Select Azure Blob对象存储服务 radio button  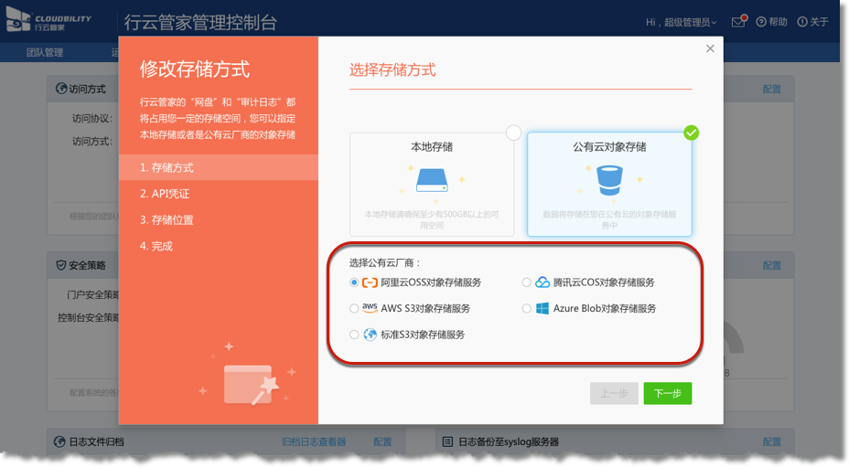coord(526,308)
